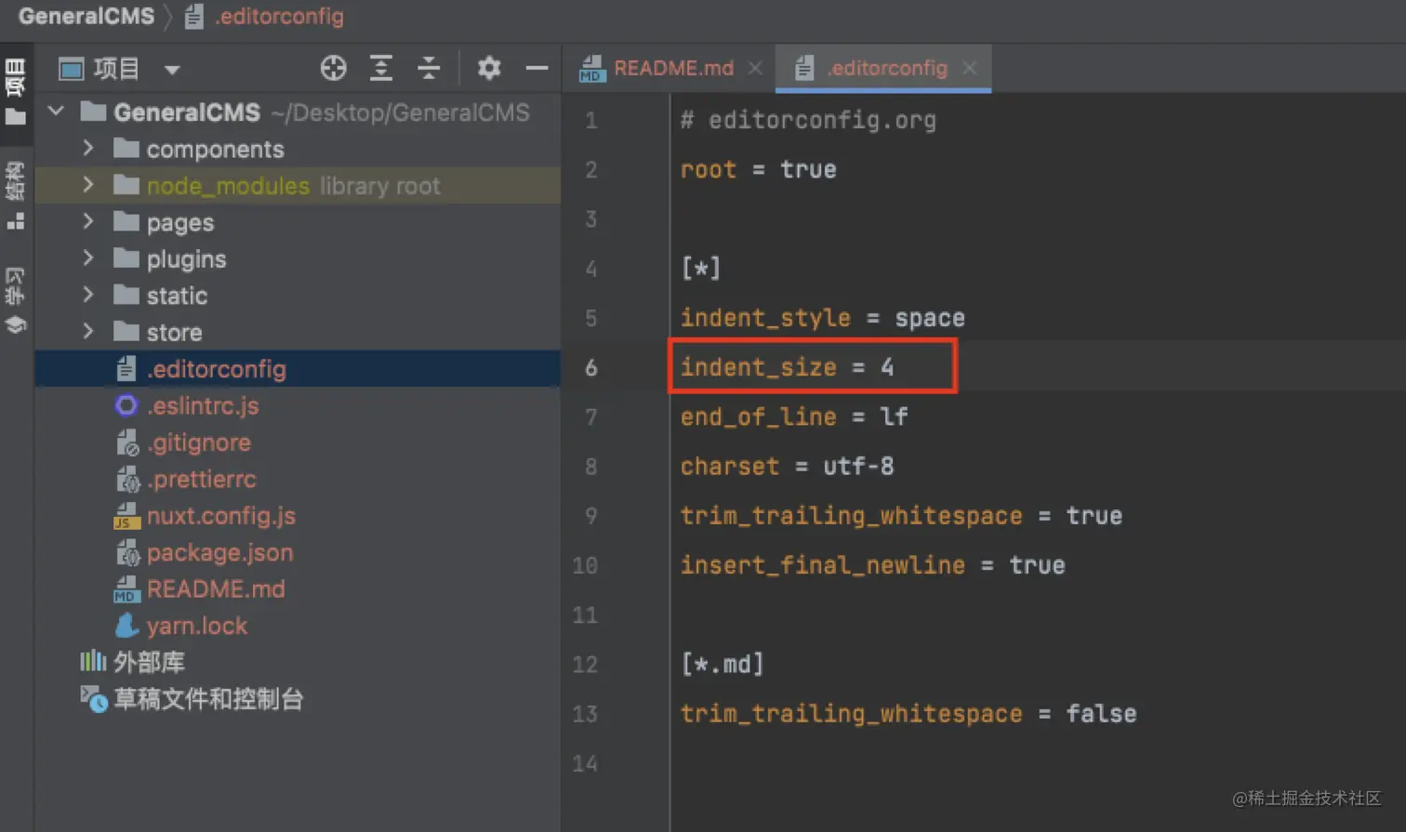Expand the pages folder
The height and width of the screenshot is (832, 1406).
pos(88,222)
